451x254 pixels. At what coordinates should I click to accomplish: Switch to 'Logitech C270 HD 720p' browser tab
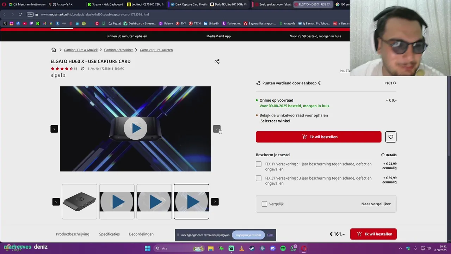pos(145,4)
